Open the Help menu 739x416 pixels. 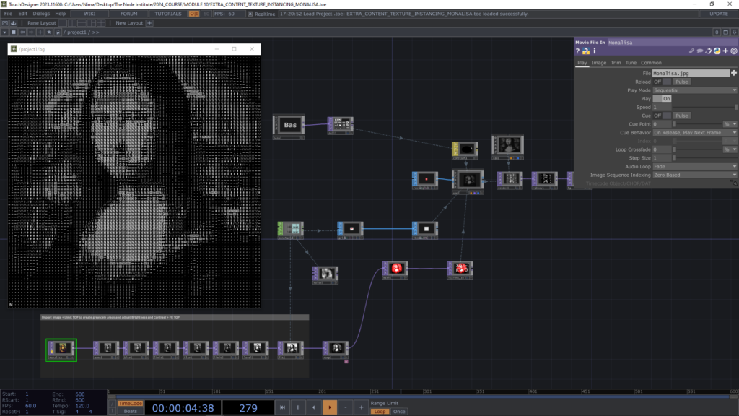pyautogui.click(x=61, y=14)
